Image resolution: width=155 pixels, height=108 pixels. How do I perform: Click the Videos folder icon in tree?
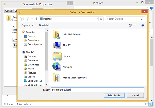(x=25, y=77)
